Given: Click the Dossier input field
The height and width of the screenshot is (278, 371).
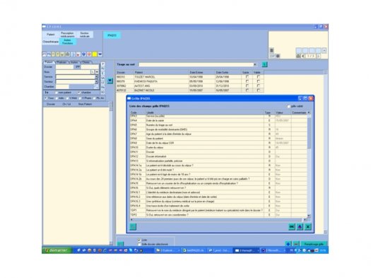Looking at the screenshot, I should pyautogui.click(x=64, y=67).
